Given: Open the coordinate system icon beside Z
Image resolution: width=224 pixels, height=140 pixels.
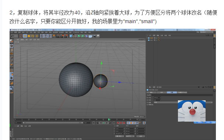Looking at the screenshot, I should tap(53, 36).
